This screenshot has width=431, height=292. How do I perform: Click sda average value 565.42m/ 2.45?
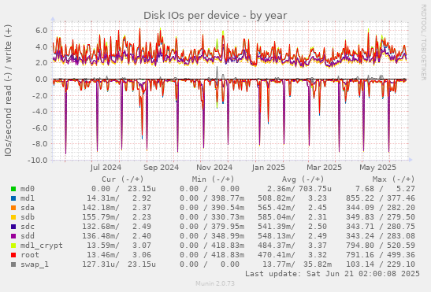[x=292, y=208]
